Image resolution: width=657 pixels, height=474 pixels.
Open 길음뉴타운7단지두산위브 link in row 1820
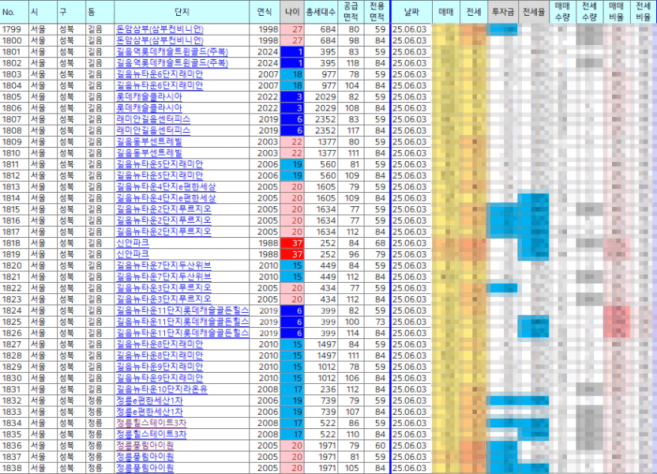click(x=163, y=265)
